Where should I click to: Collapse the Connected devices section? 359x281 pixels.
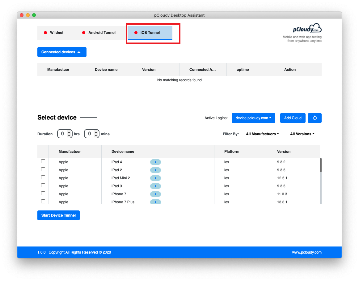(62, 52)
